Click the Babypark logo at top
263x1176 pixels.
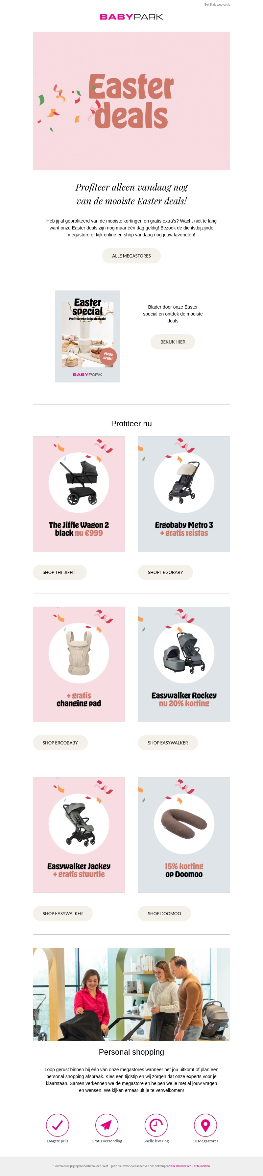pyautogui.click(x=131, y=17)
